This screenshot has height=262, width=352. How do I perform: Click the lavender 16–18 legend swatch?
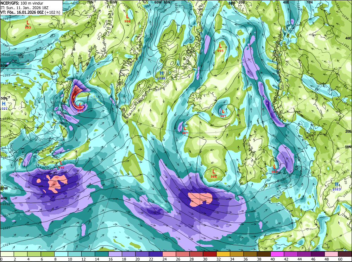coord(115,254)
